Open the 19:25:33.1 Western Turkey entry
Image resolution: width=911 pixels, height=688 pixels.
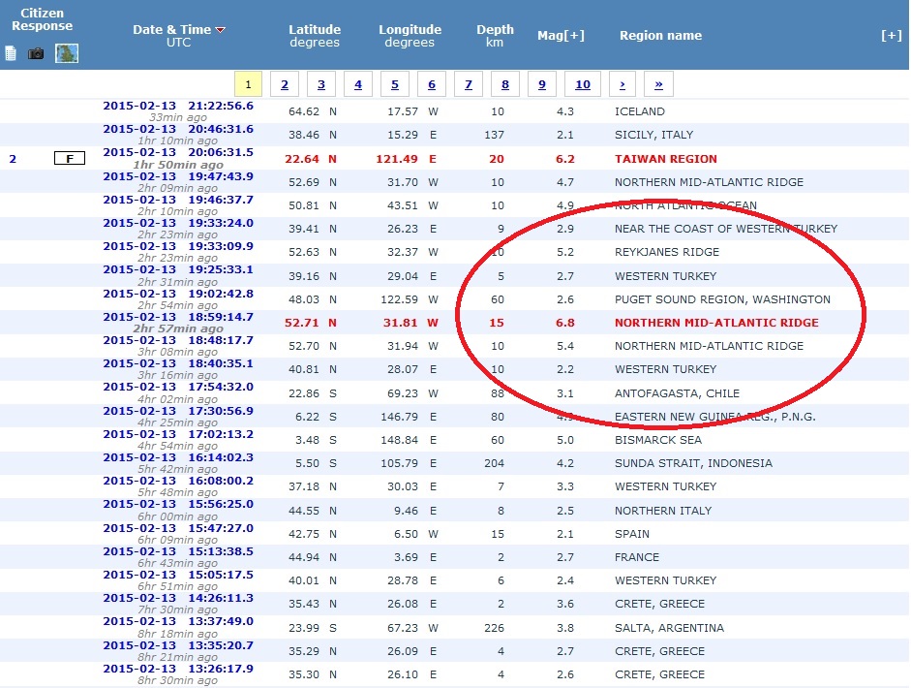click(178, 269)
